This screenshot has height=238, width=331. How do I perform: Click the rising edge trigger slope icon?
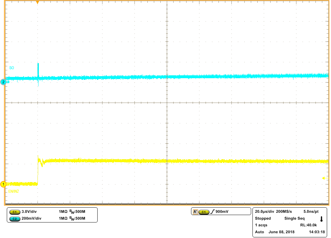212,211
